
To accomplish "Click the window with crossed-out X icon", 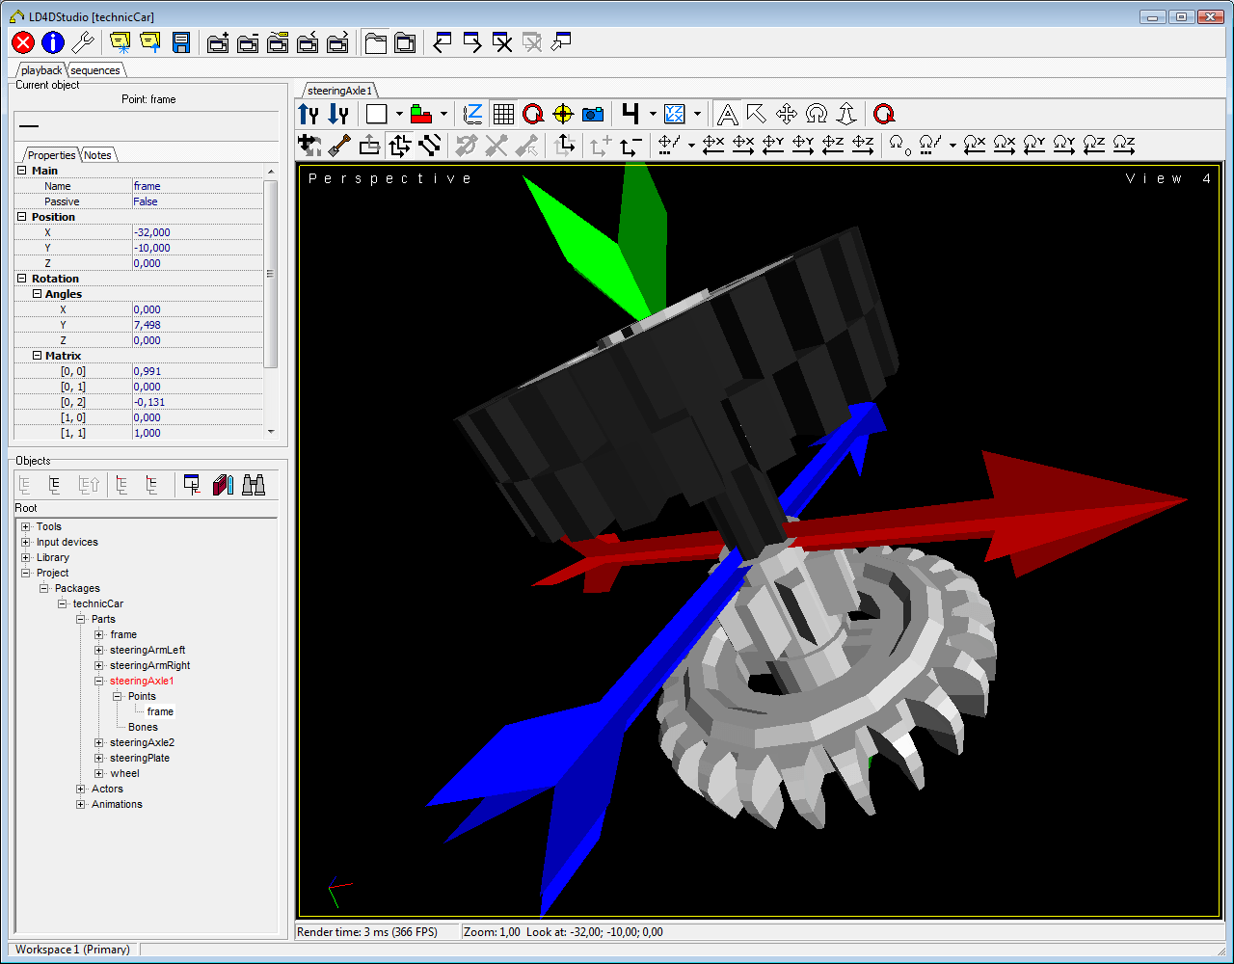I will 502,42.
